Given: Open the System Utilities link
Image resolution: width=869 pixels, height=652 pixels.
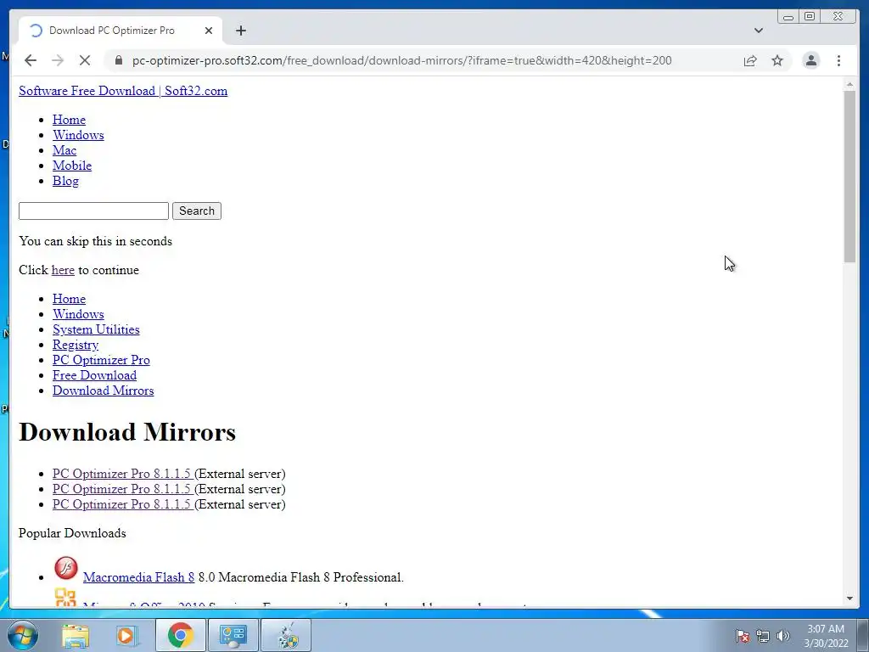Looking at the screenshot, I should point(96,329).
